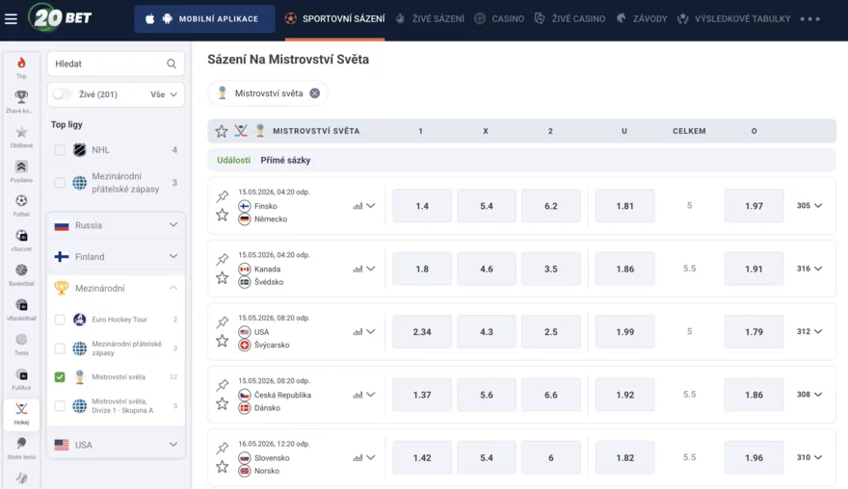Screen dimensions: 848x489
Task: Favorite the Kanada vs Švédsko match star
Action: 223,278
